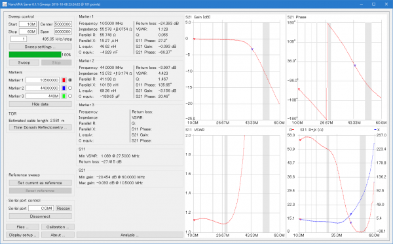Screen dimensions: 393x244
Task: Click the Marker 2 VSWR 4.423 value
Action: (x=163, y=73)
